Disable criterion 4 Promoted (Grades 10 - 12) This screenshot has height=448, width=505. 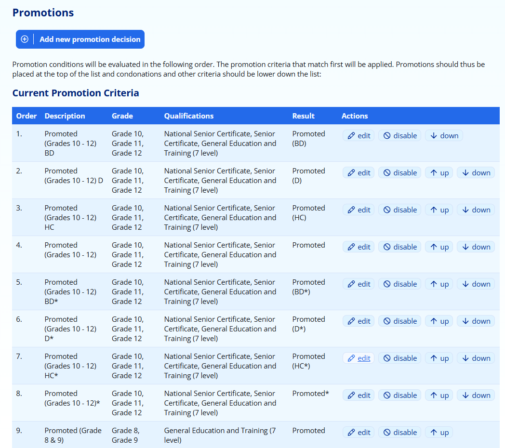point(399,247)
